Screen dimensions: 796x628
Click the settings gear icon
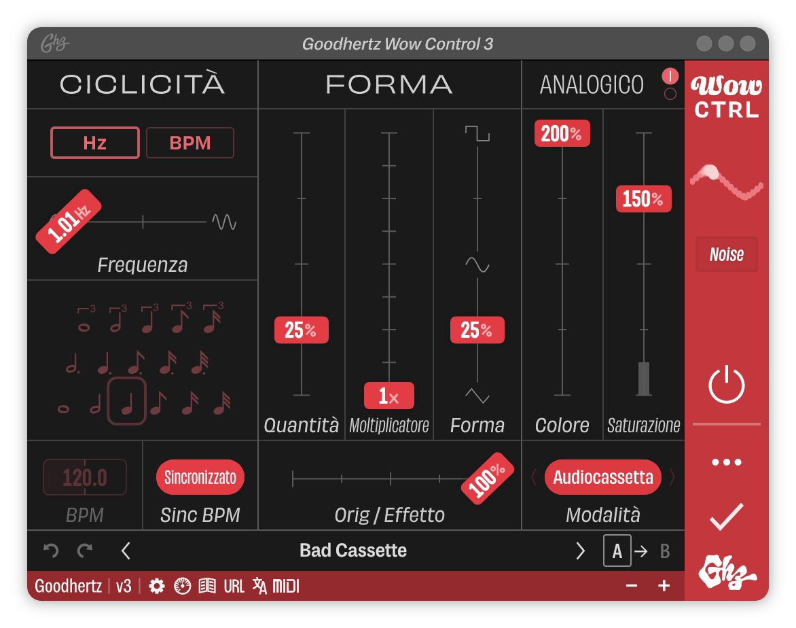[157, 586]
